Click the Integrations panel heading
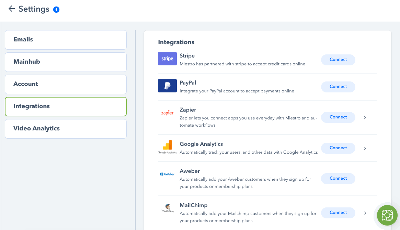Viewport: 400px width, 230px height. (x=176, y=42)
